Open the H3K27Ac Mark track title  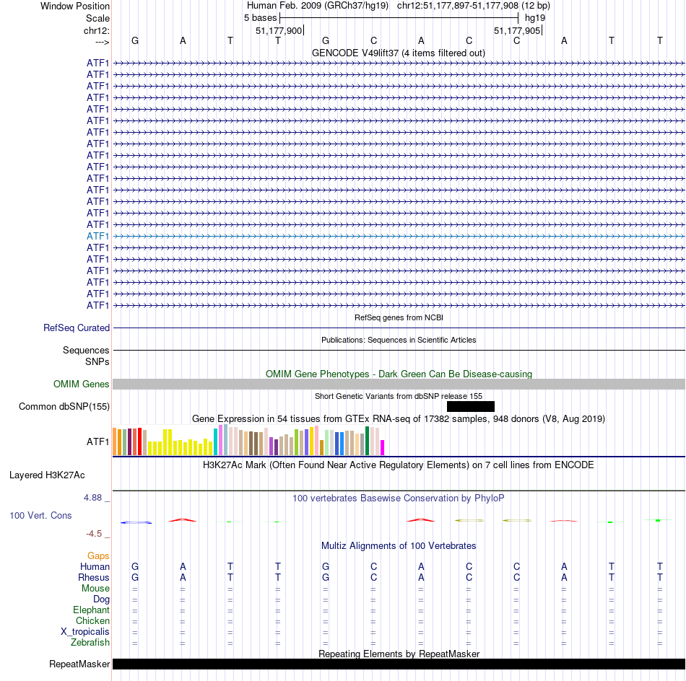[399, 465]
